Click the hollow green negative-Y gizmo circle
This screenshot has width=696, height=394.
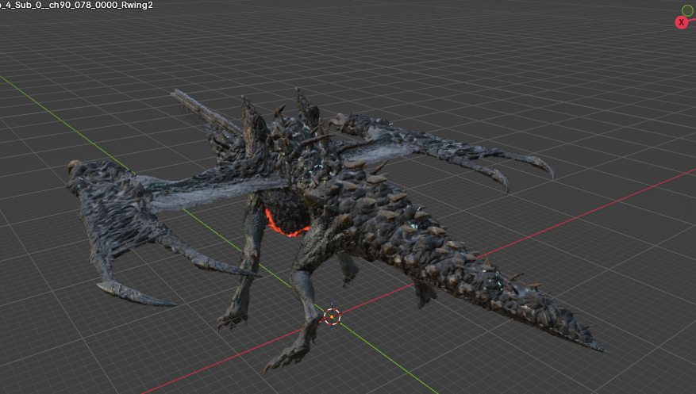tap(687, 10)
